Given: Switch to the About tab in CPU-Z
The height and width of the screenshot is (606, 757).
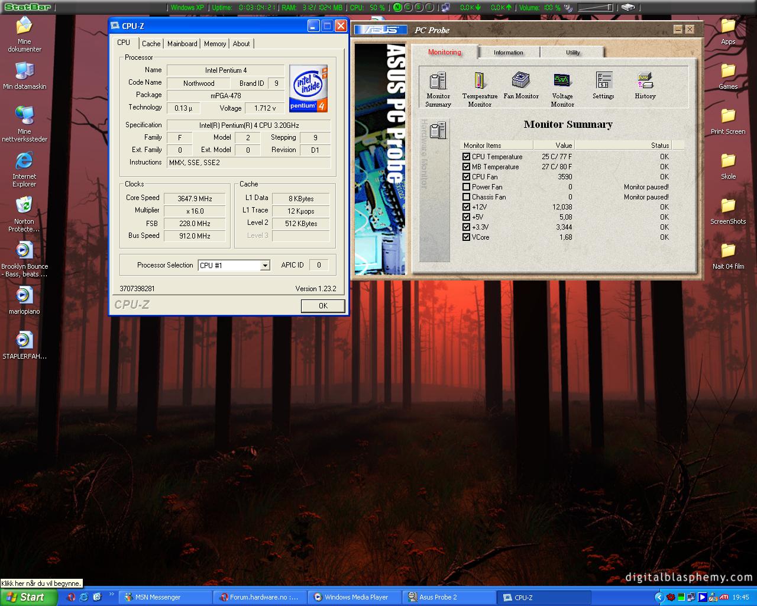Looking at the screenshot, I should [241, 44].
